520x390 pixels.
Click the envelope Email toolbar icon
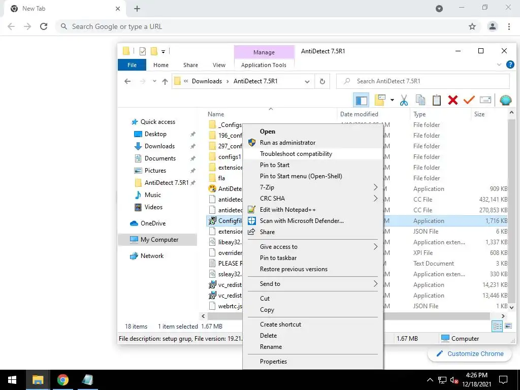pyautogui.click(x=485, y=100)
